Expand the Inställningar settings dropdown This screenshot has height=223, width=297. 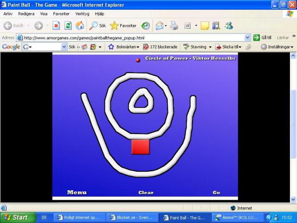click(277, 47)
